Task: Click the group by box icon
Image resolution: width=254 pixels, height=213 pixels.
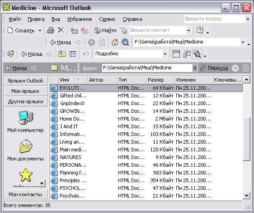Action: pyautogui.click(x=187, y=54)
